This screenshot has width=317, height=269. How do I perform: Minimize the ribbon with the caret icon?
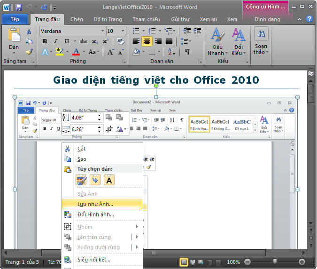pyautogui.click(x=300, y=19)
